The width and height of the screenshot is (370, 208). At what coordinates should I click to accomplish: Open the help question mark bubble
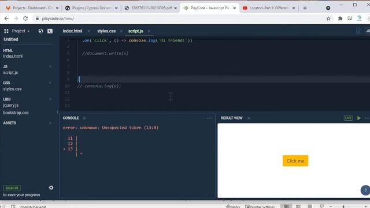click(365, 190)
